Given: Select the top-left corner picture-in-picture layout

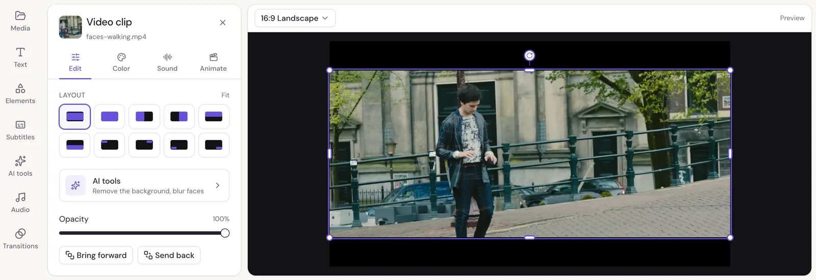Looking at the screenshot, I should click(110, 145).
